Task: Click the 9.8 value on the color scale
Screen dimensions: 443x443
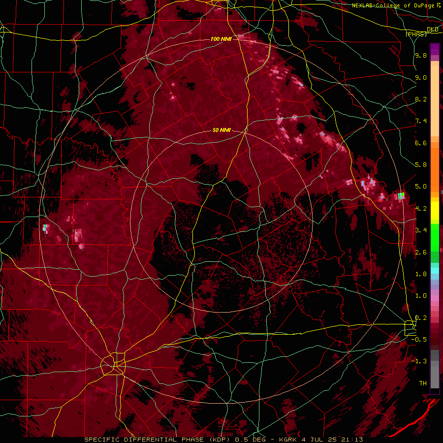Action: (421, 56)
